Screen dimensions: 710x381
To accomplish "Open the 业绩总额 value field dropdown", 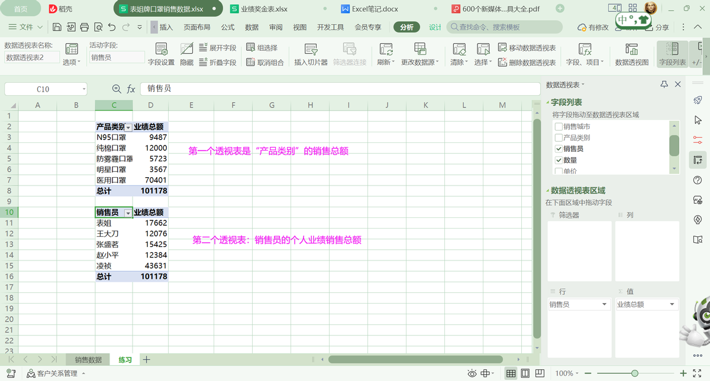I will click(x=672, y=304).
